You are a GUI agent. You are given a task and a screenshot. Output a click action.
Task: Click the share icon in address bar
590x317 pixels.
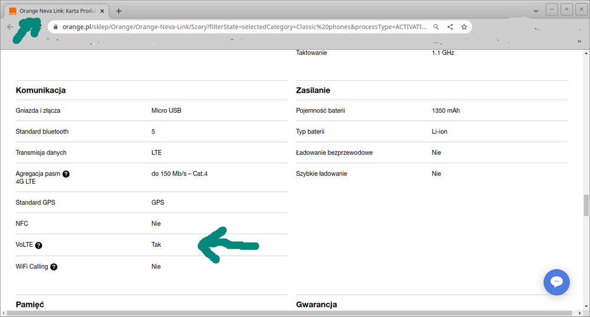450,27
